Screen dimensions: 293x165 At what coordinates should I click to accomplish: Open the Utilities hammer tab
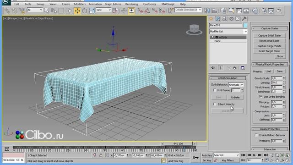pyautogui.click(x=244, y=19)
